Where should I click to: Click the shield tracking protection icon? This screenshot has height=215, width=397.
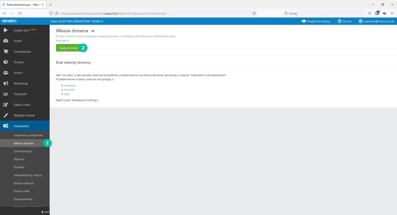tap(51, 13)
